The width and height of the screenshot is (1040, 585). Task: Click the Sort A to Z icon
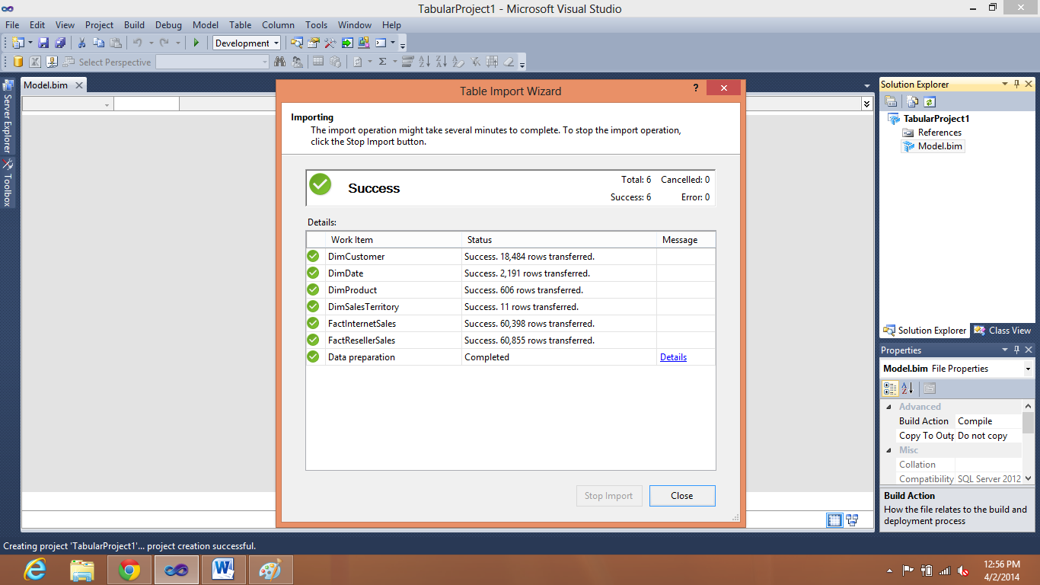click(425, 62)
